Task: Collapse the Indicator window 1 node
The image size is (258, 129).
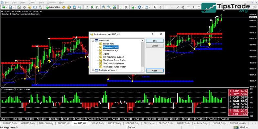Action: point(93,70)
